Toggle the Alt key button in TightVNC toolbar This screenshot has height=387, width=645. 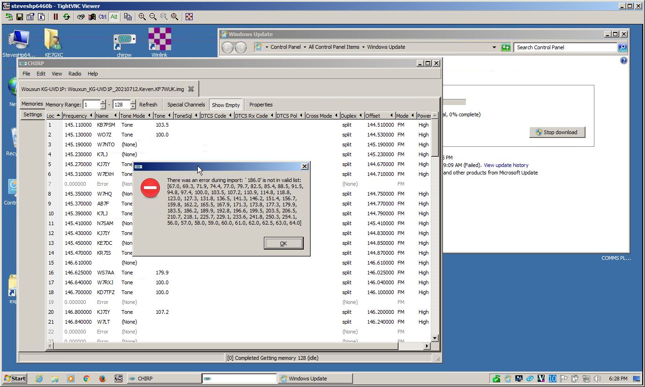point(114,16)
